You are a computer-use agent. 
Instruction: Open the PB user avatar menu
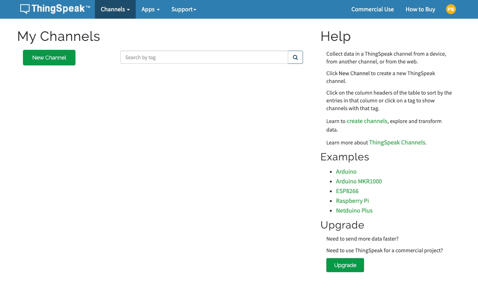click(450, 9)
